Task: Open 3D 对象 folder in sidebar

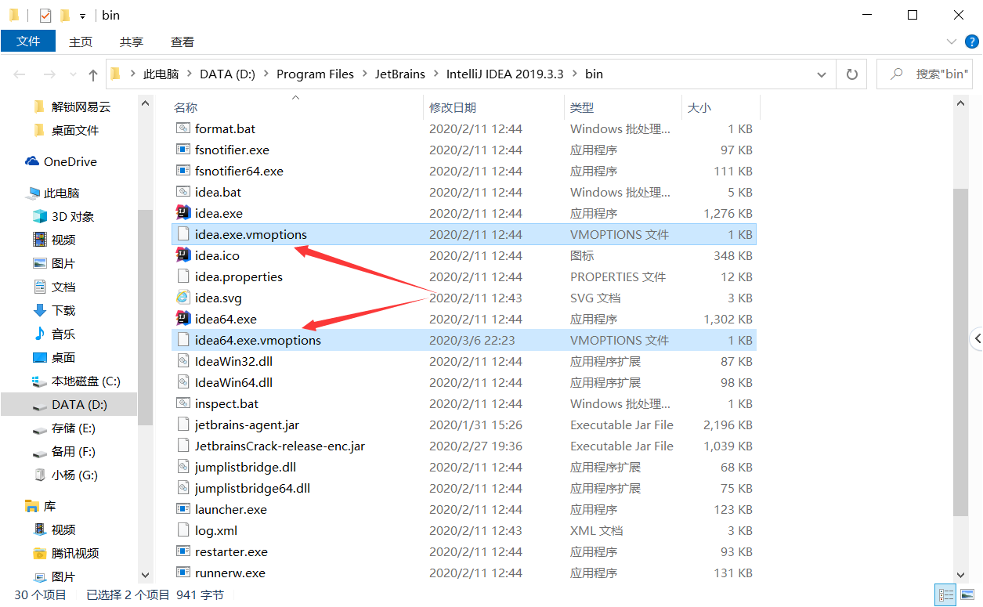Action: (x=63, y=216)
